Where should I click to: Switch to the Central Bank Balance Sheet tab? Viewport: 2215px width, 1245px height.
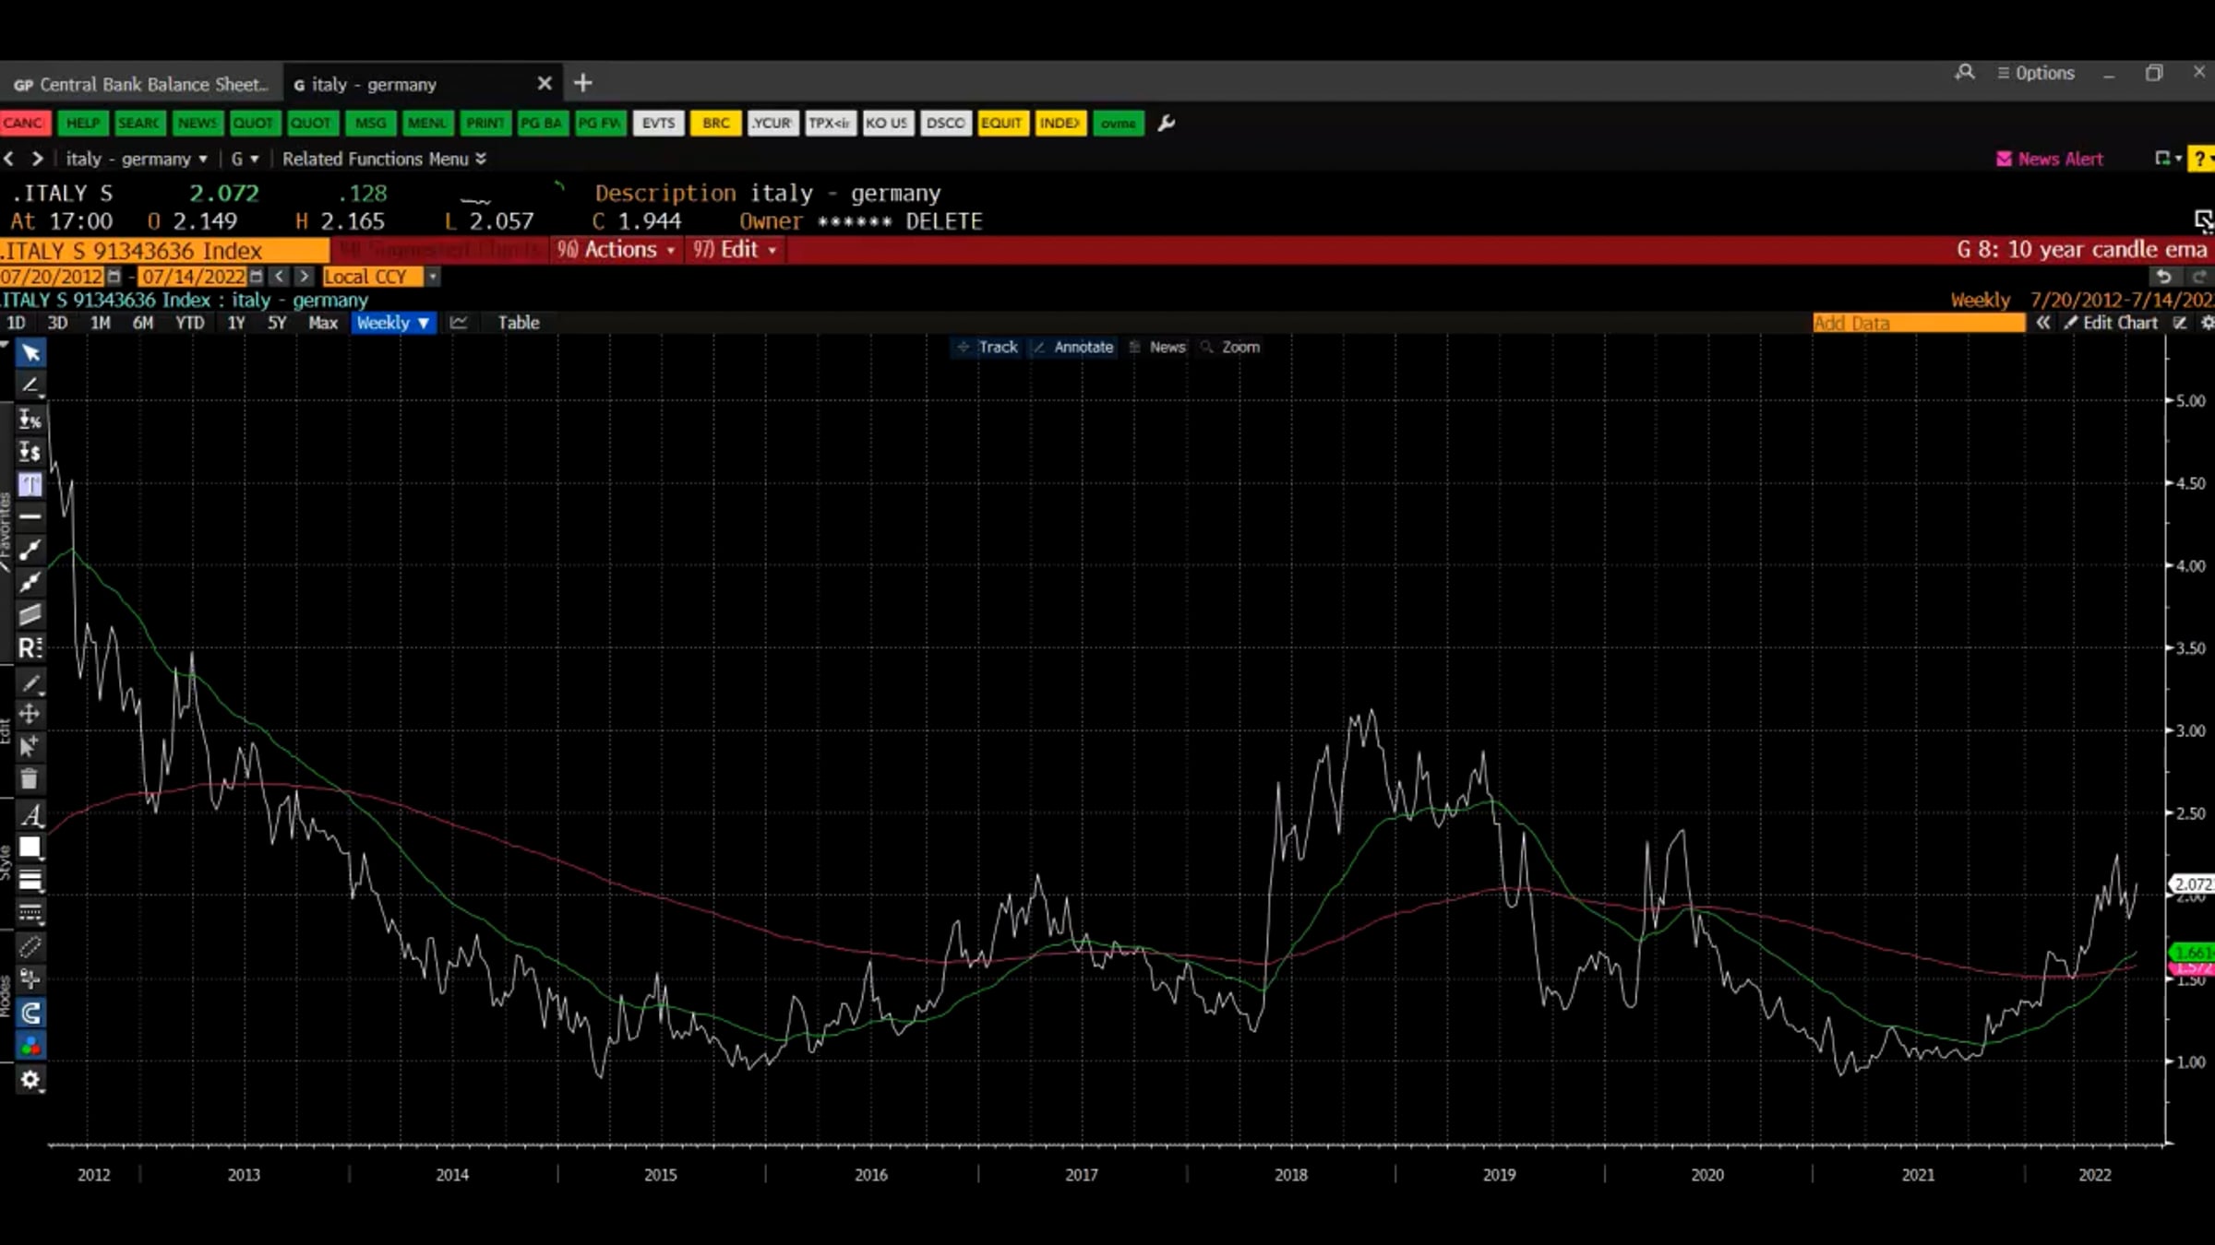(x=141, y=85)
